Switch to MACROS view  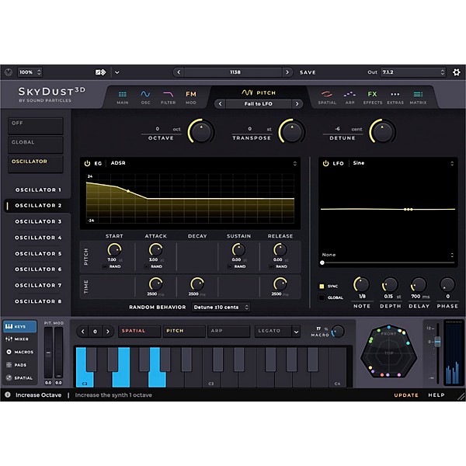19,352
